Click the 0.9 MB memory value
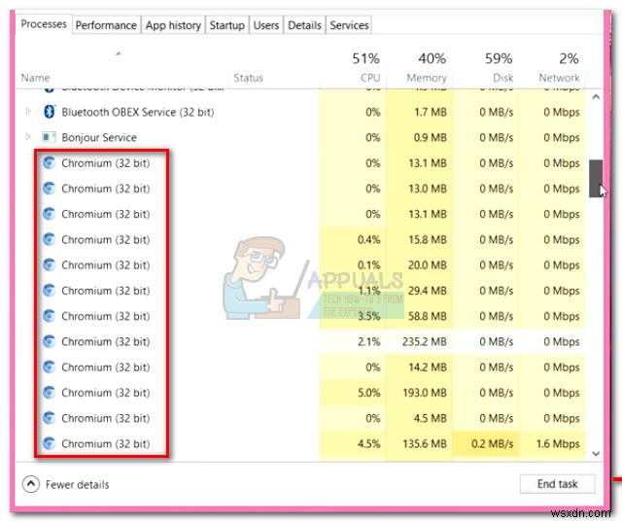The width and height of the screenshot is (622, 523). click(x=431, y=138)
